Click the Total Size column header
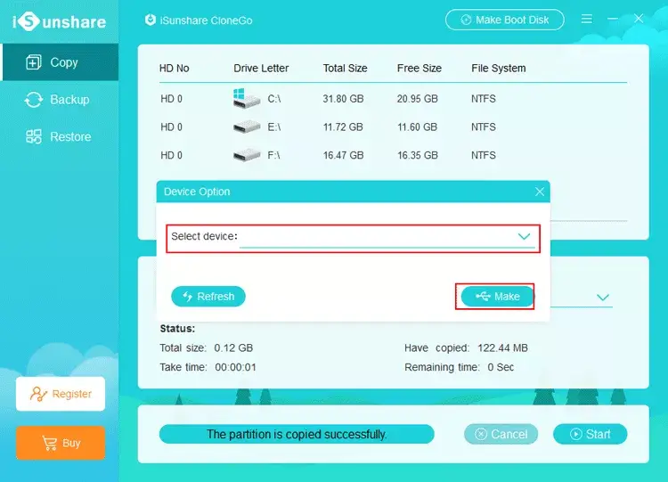The image size is (668, 482). pyautogui.click(x=345, y=69)
